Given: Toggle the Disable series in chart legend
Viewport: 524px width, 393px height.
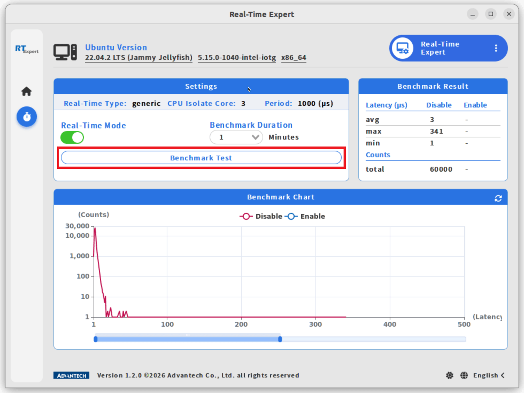Looking at the screenshot, I should pos(261,216).
